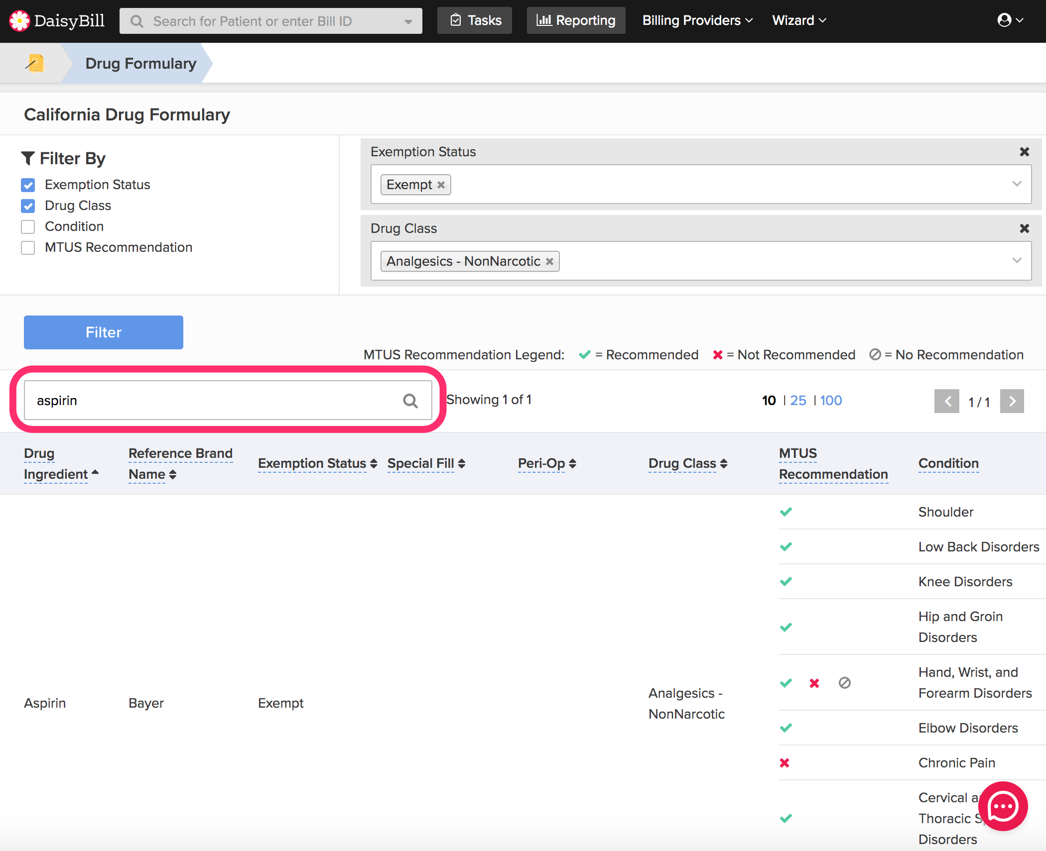The image size is (1046, 851).
Task: Enable the Condition filter checkbox
Action: click(x=28, y=227)
